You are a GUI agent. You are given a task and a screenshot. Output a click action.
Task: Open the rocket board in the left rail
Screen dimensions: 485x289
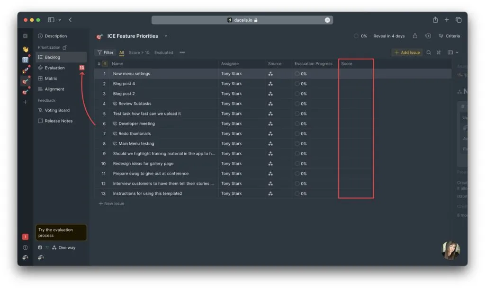[26, 70]
